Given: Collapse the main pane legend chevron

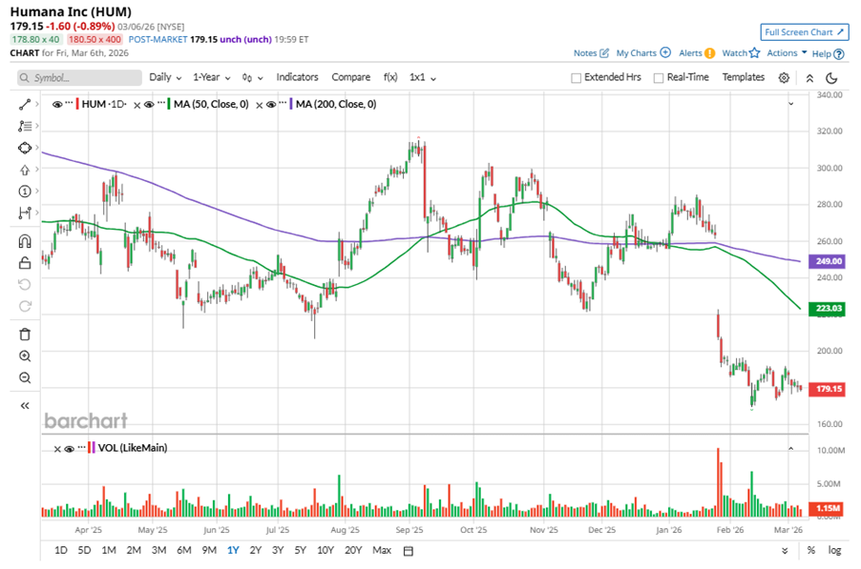Looking at the screenshot, I should tap(790, 104).
